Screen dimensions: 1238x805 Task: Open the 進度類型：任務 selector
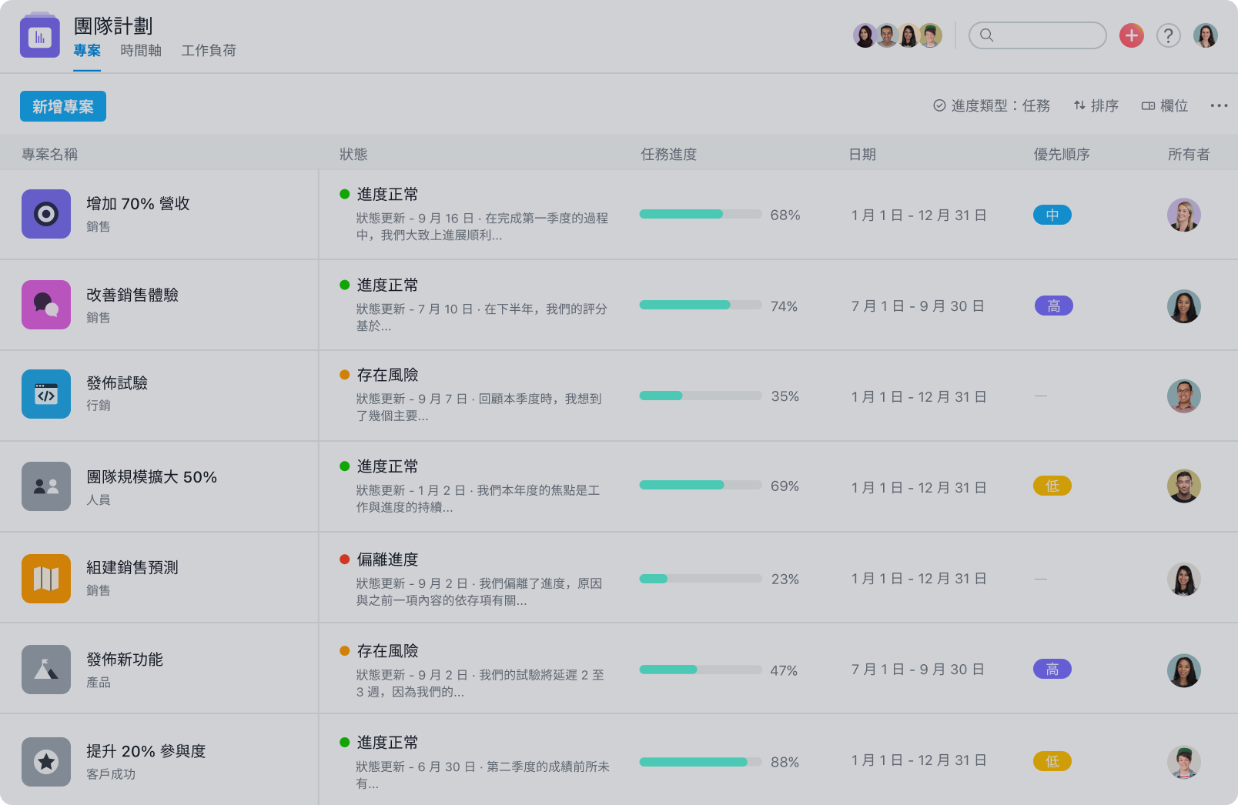pos(992,106)
